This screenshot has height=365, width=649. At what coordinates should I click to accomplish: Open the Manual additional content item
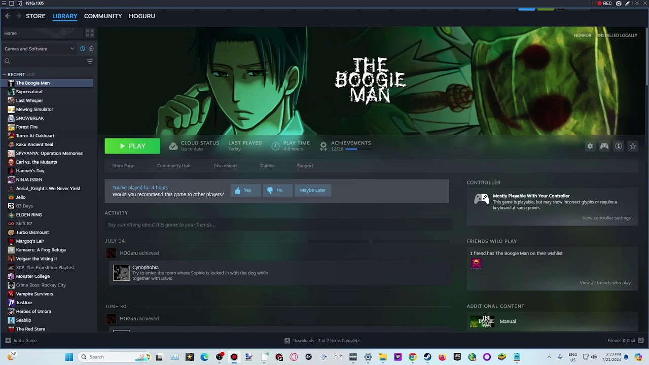(552, 321)
